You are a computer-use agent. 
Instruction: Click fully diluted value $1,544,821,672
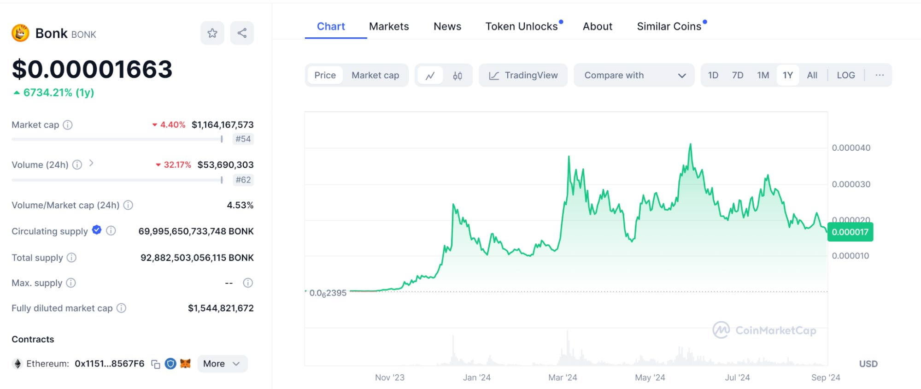tap(221, 308)
